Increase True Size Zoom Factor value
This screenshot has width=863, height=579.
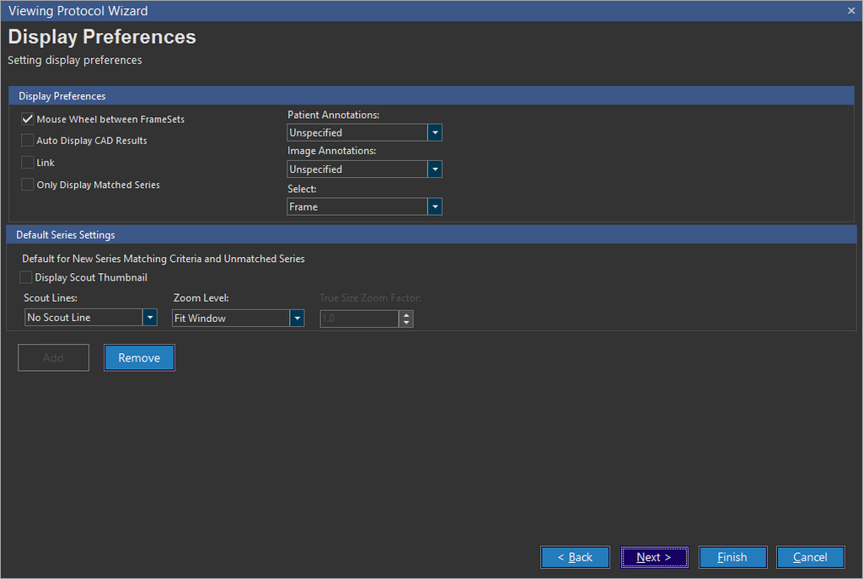point(406,314)
